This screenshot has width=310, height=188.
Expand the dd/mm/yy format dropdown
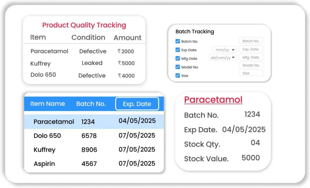pos(223,58)
